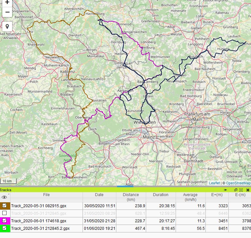
Task: Expand the Tracks panel to fullscreen
Action: tap(241, 190)
